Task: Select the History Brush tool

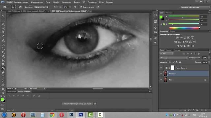Action: (x=3, y=52)
